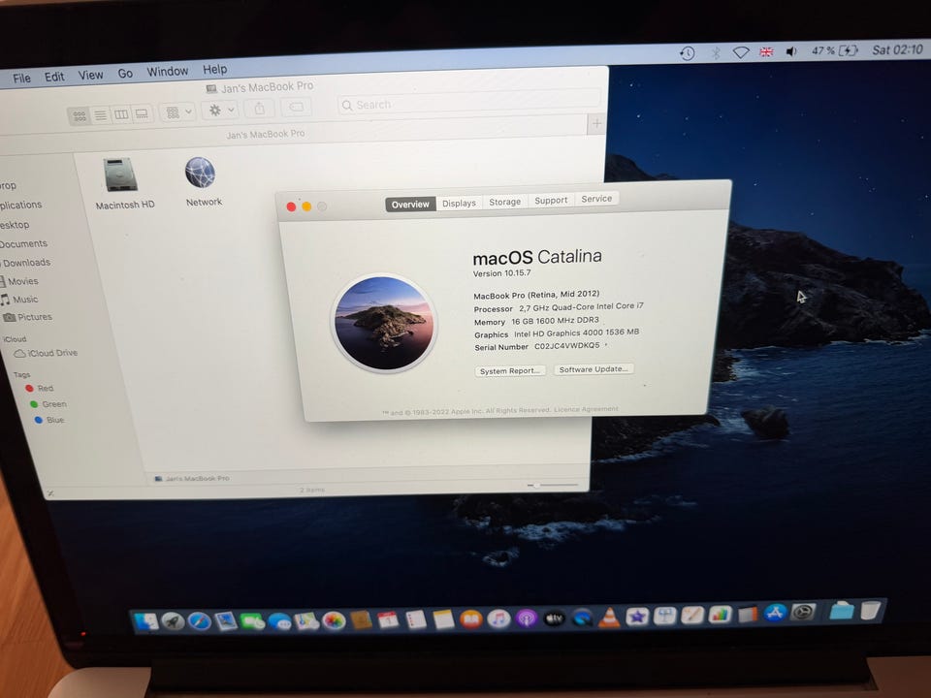
Task: Open the File menu
Action: tap(21, 79)
